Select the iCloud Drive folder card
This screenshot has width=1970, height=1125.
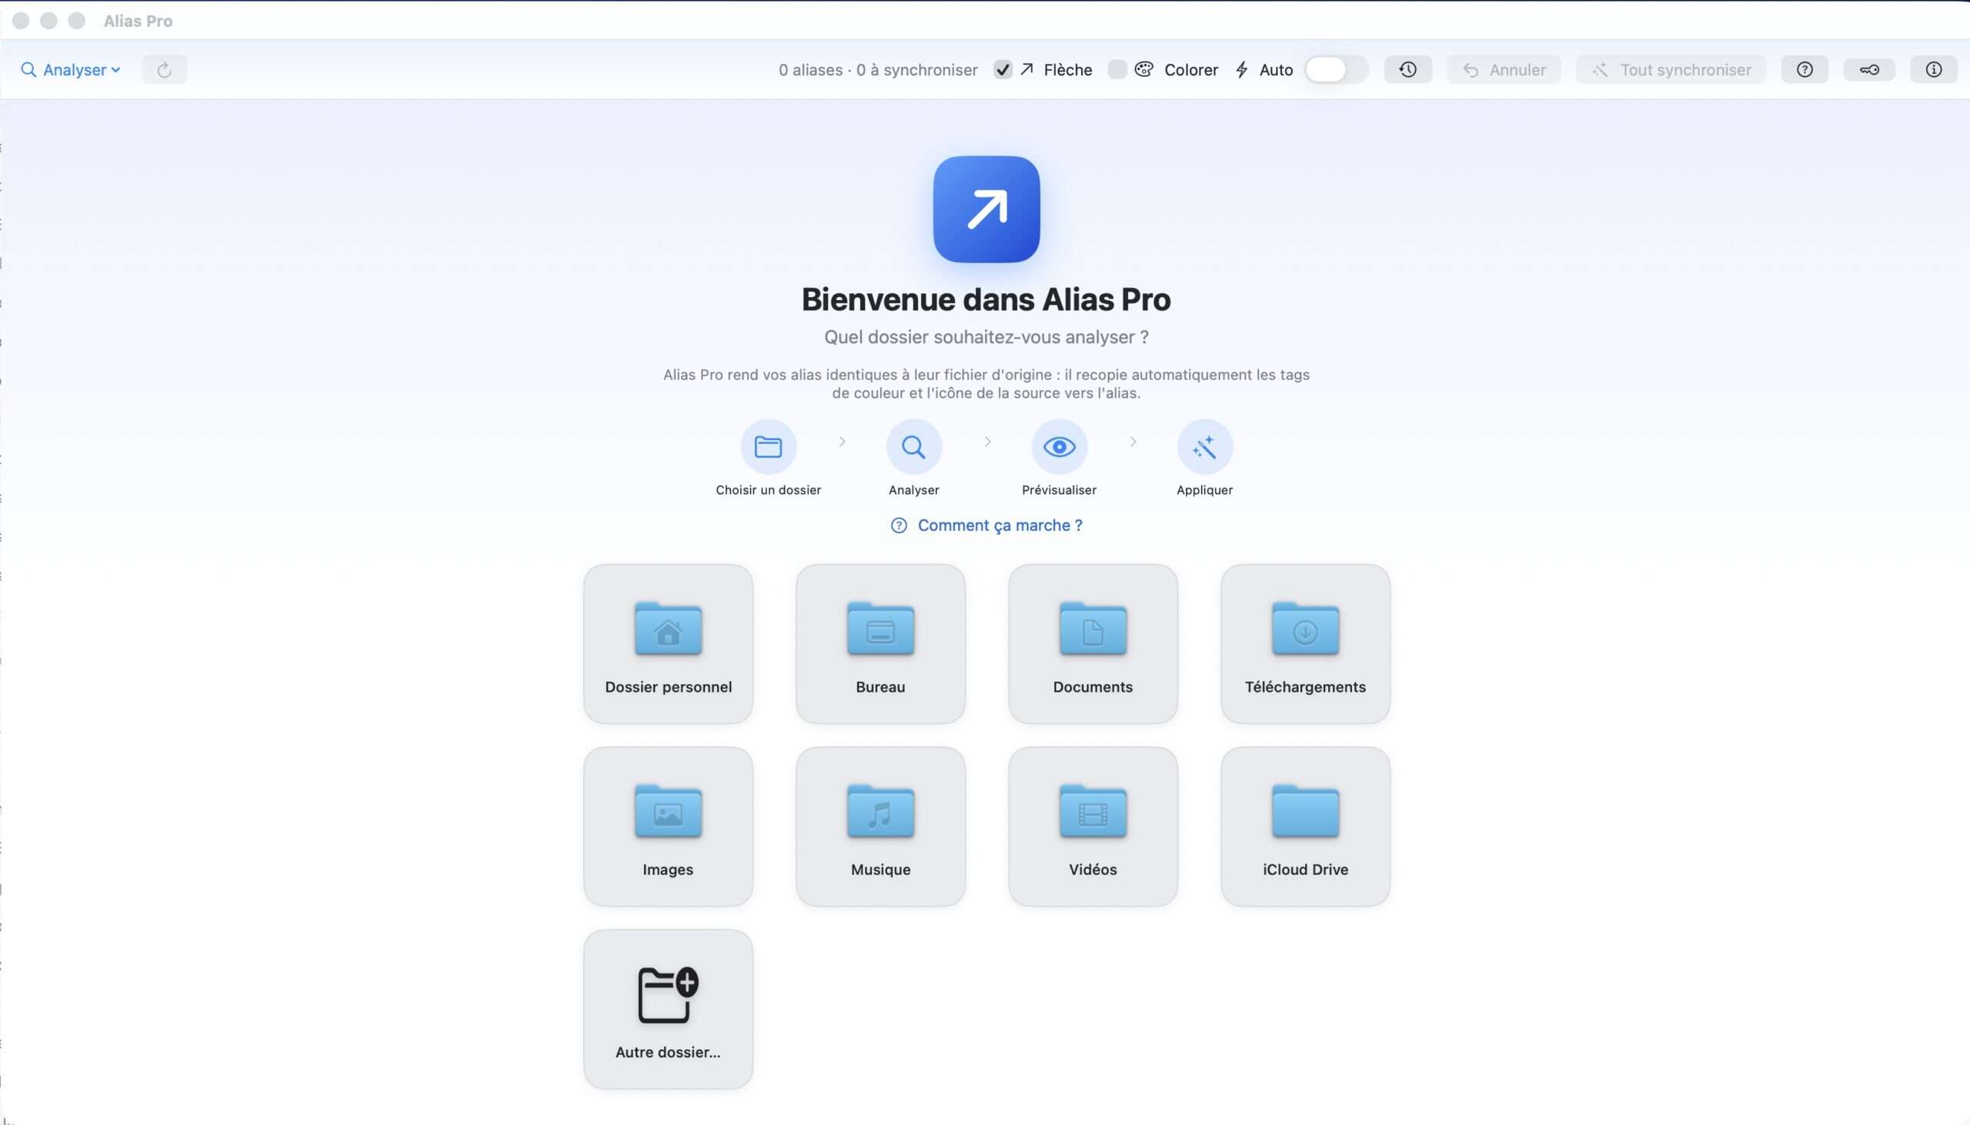1306,826
